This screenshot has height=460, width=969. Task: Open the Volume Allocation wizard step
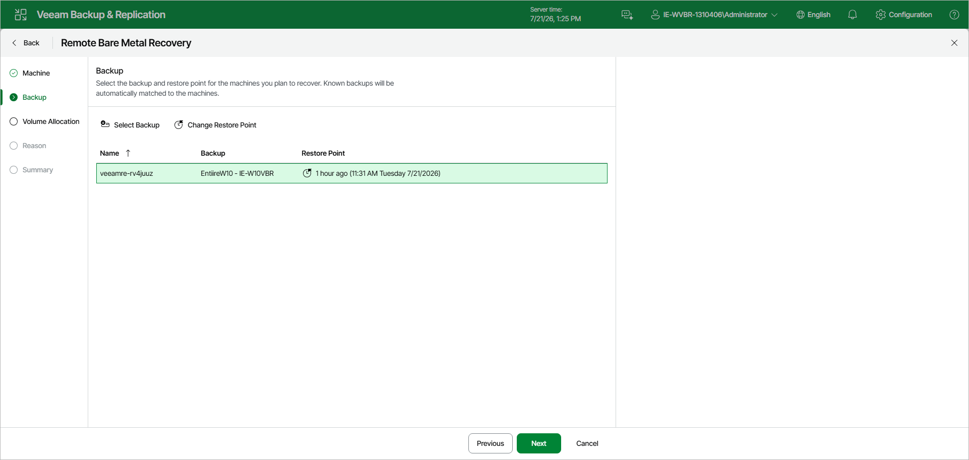(51, 121)
